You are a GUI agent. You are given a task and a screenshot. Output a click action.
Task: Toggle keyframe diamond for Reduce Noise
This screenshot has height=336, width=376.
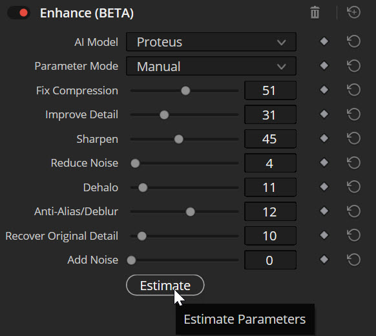(x=324, y=163)
